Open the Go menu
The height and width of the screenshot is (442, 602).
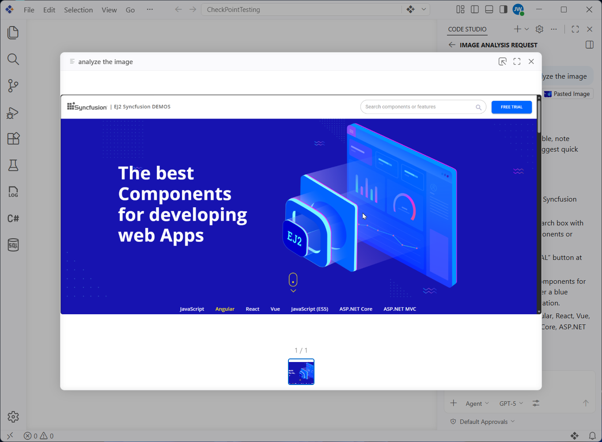pos(130,10)
